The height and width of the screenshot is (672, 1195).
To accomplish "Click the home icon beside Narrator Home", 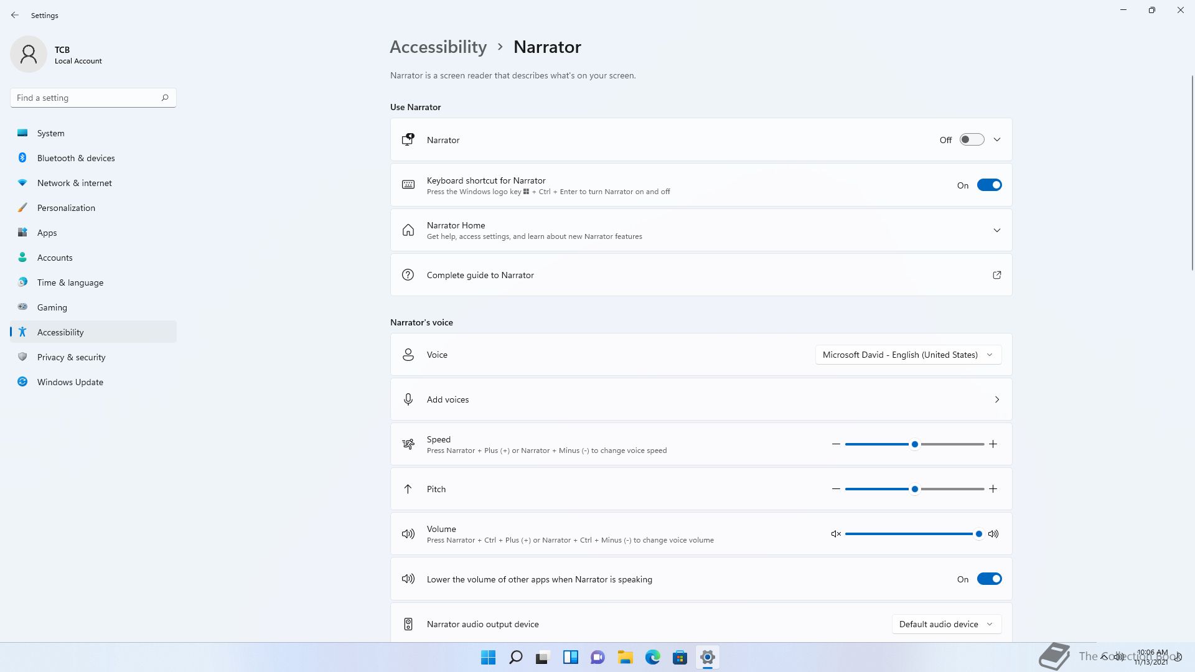I will click(x=408, y=230).
